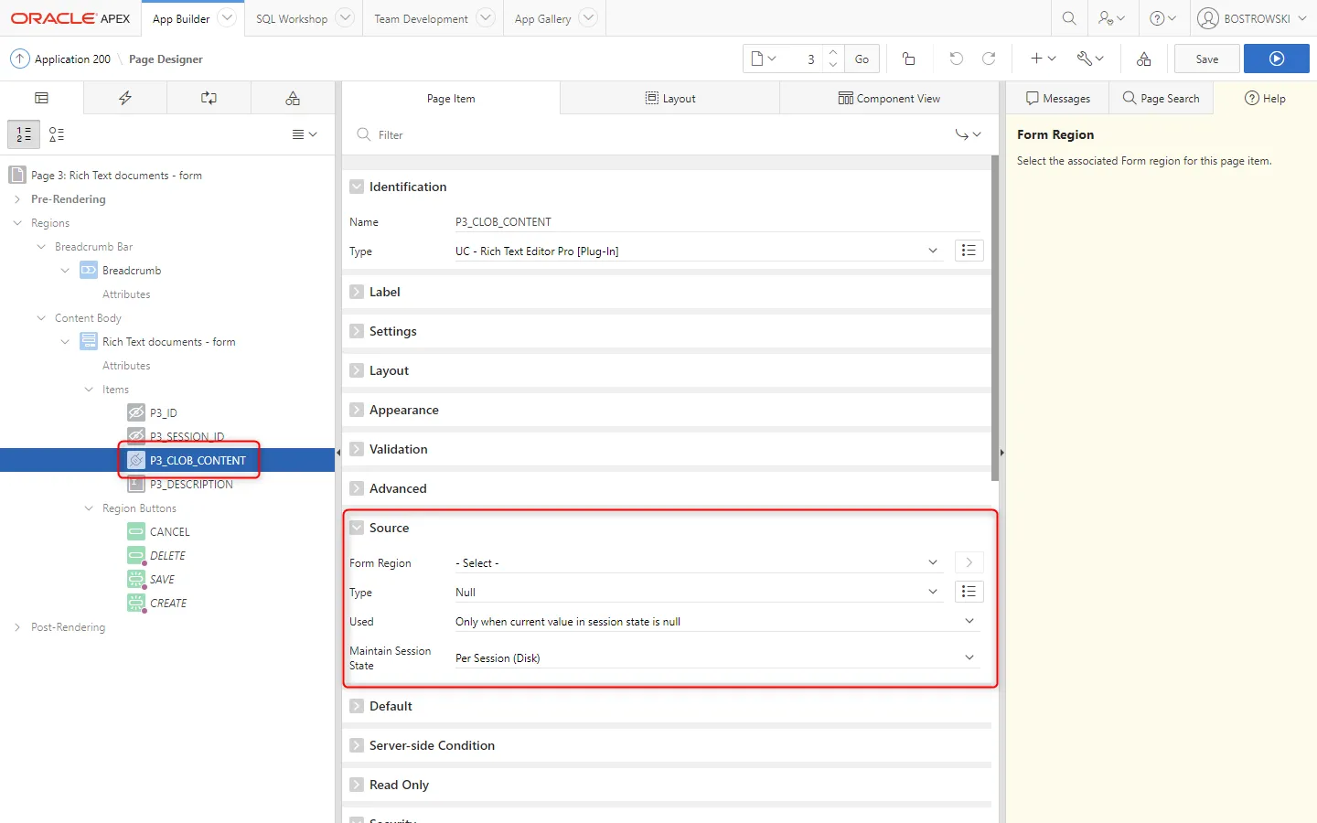Open the Form Region select dropdown
Viewport: 1317px width, 823px height.
[697, 563]
